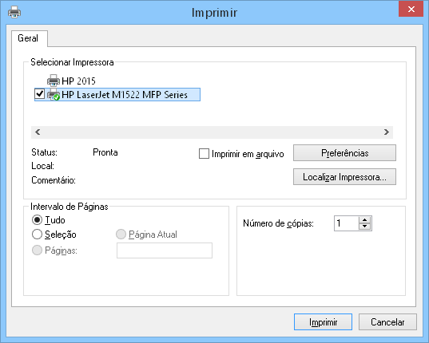Select the HP 2015 printer icon
429x343 pixels.
coord(54,81)
